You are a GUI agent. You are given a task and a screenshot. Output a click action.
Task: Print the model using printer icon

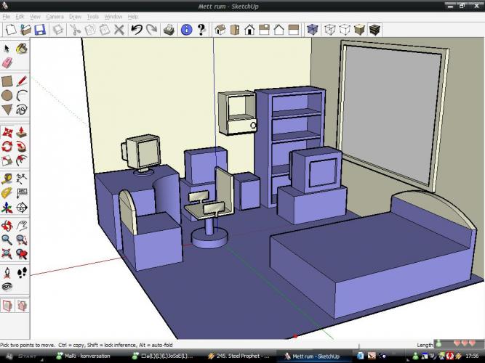[169, 30]
